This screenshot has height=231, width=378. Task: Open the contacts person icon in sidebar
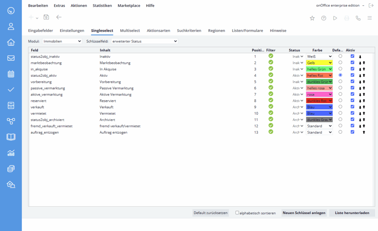coord(11,26)
